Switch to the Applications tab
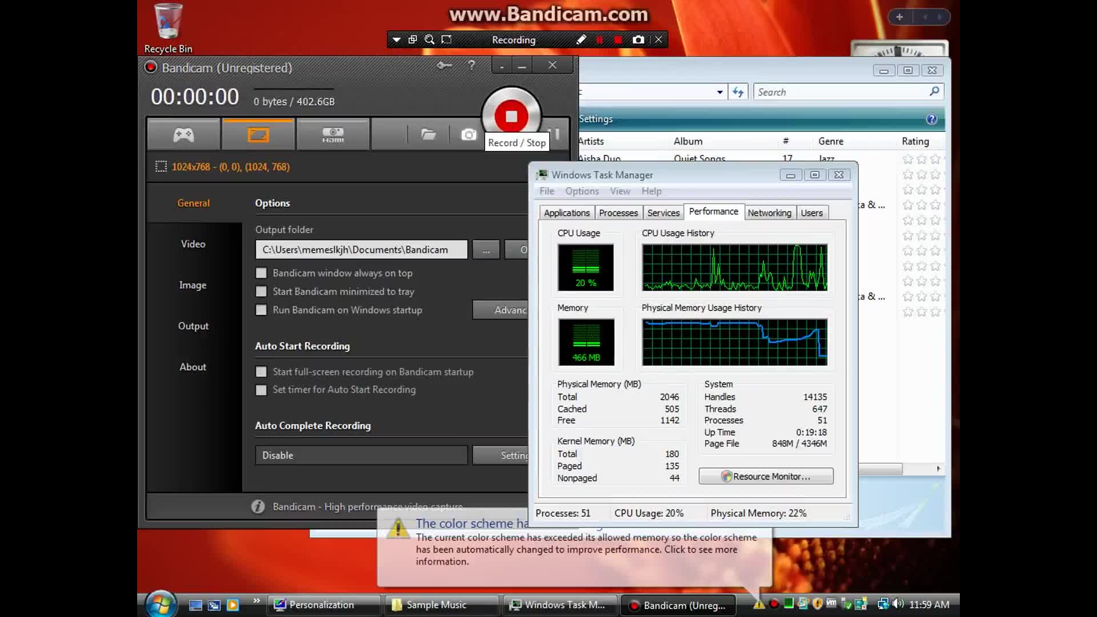This screenshot has height=617, width=1097. (567, 213)
